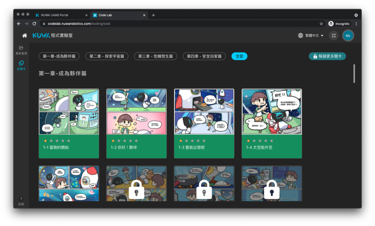Click the padlock on the second-row card below 1-4
This screenshot has width=375, height=226.
click(x=272, y=190)
